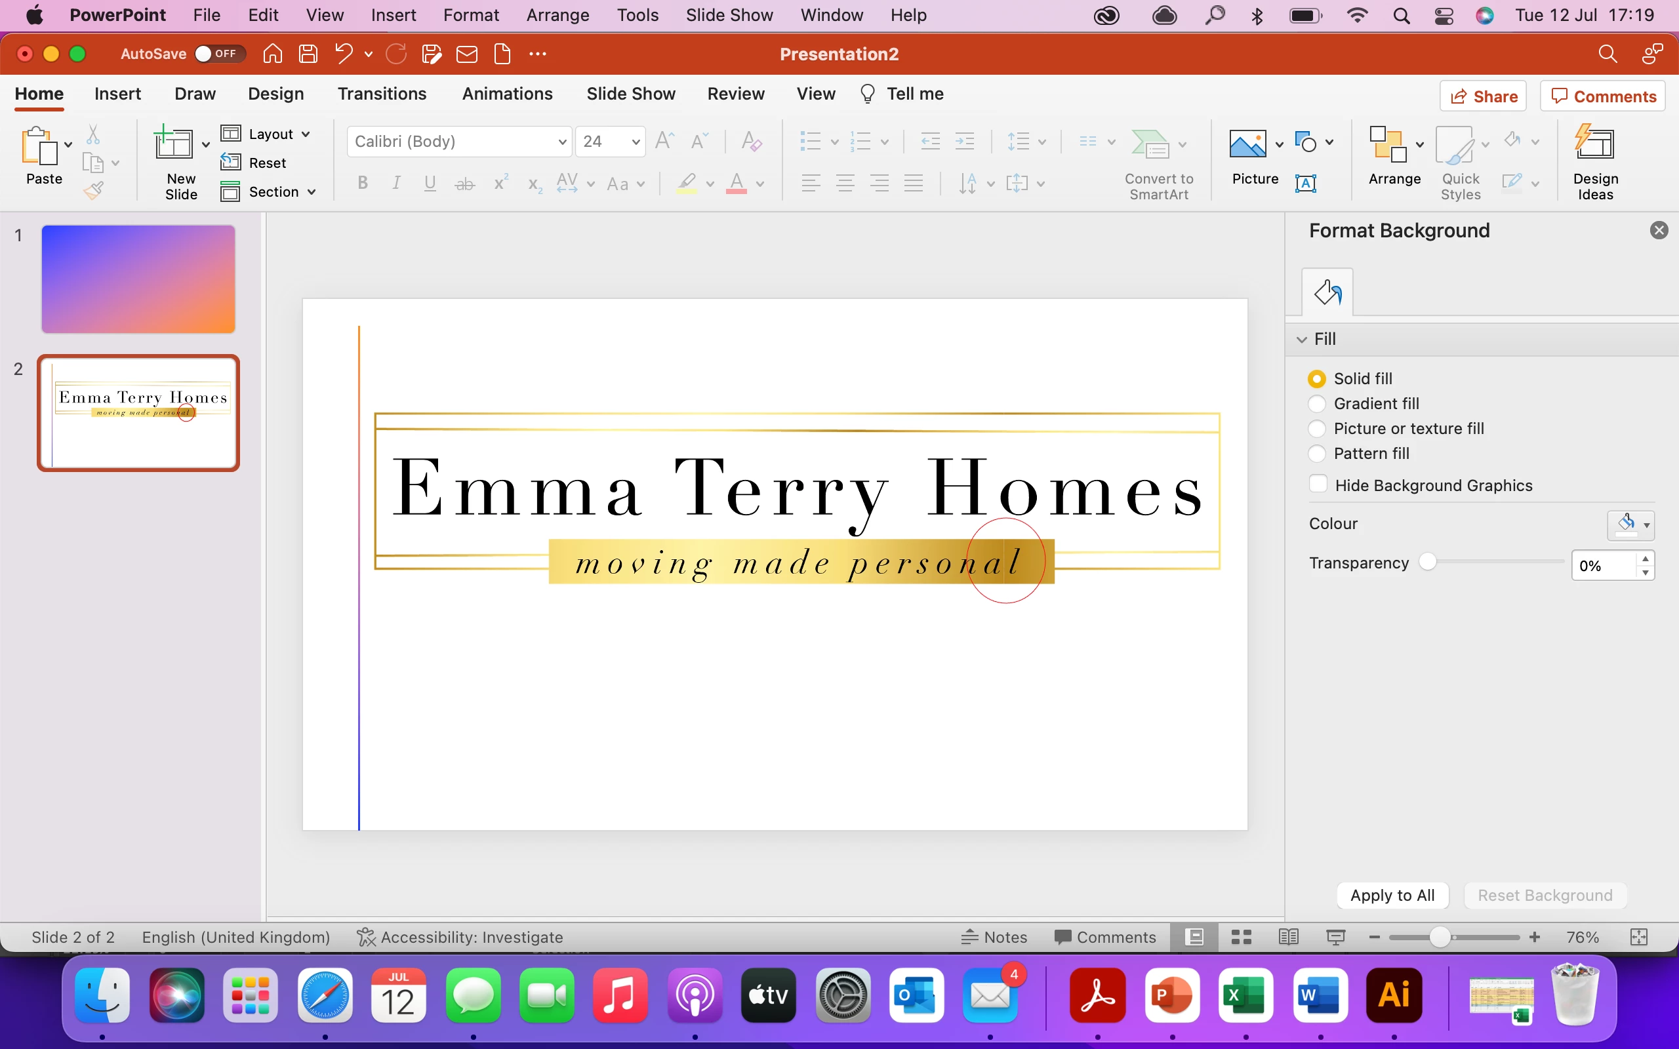Click the Format Painter brush icon
Viewport: 1679px width, 1049px height.
coord(94,190)
